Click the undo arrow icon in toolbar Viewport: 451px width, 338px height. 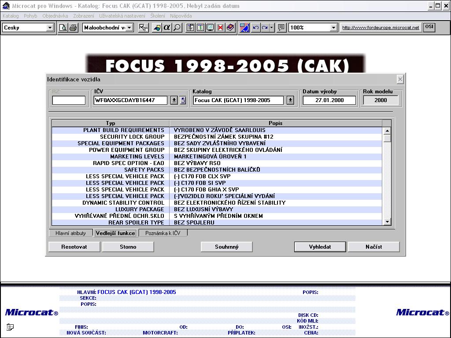[x=256, y=28]
